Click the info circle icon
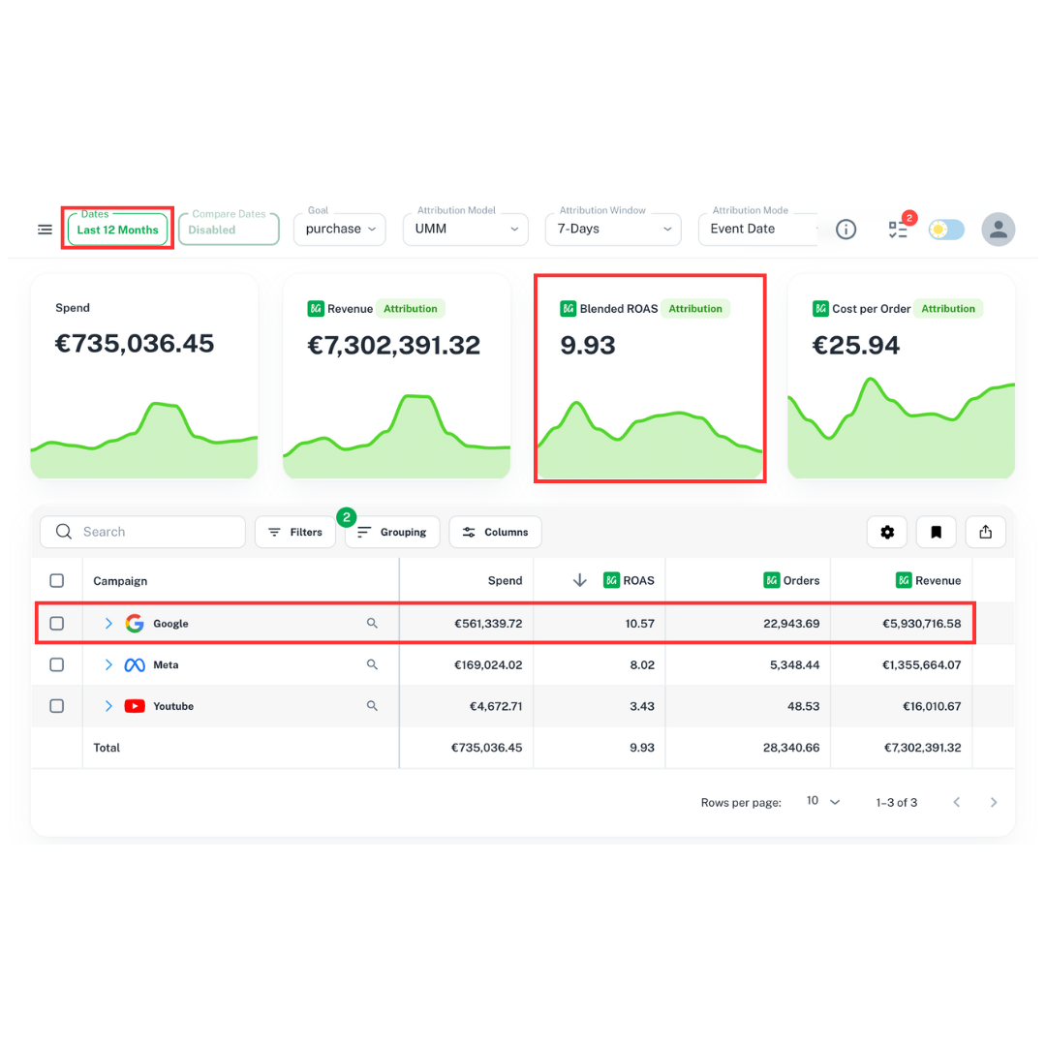 (x=846, y=230)
